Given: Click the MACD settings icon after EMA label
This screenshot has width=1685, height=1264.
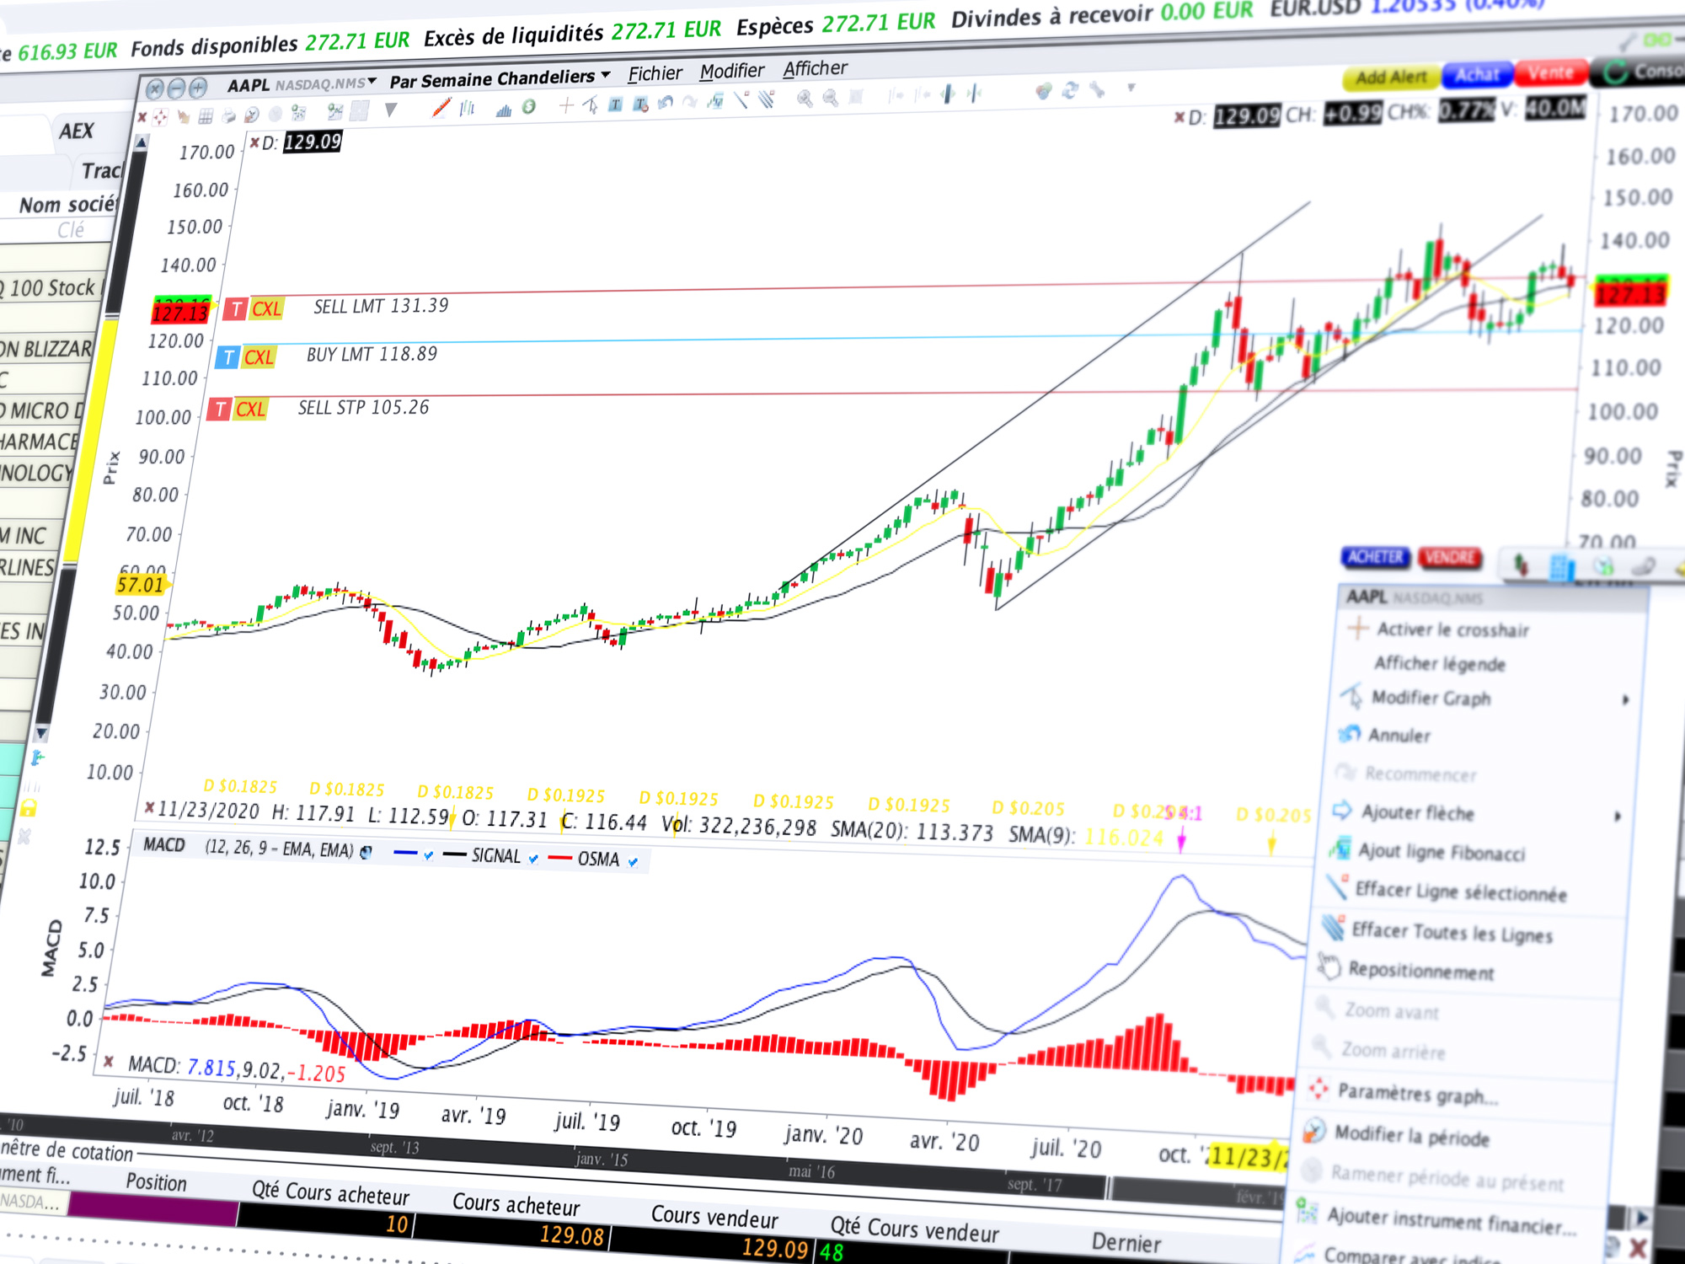Looking at the screenshot, I should pos(366,853).
